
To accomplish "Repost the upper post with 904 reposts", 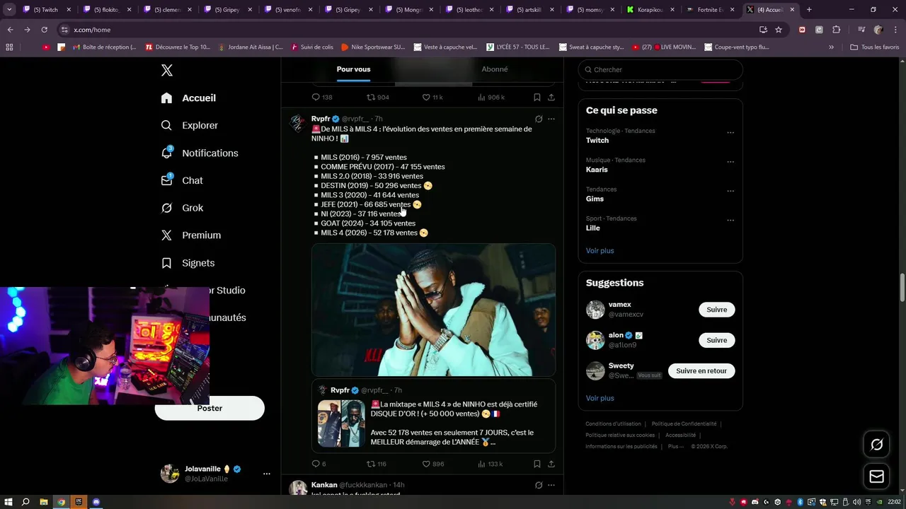I will point(378,97).
